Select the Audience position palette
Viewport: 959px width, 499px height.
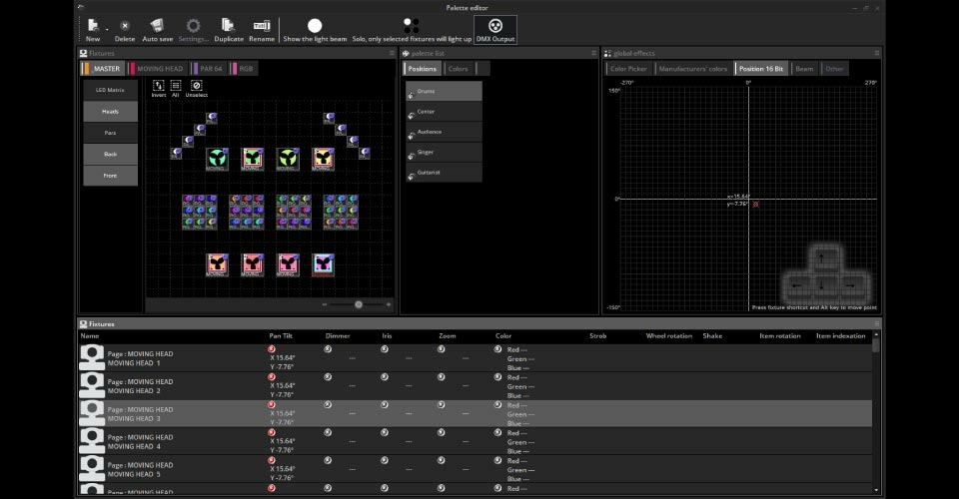[x=444, y=132]
